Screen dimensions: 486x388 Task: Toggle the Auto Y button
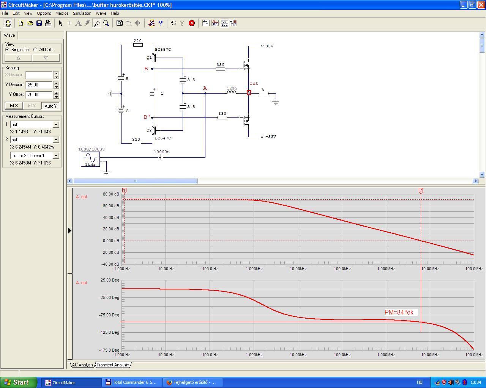[51, 106]
